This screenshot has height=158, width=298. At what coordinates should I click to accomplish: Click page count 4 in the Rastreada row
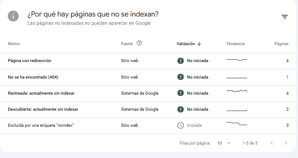point(287,93)
